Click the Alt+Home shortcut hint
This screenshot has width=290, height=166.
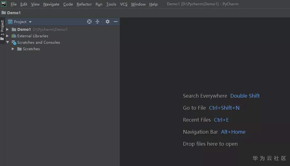pos(233,132)
